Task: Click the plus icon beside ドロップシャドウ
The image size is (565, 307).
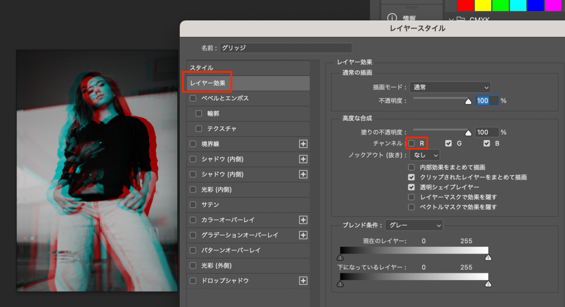Action: click(x=303, y=281)
